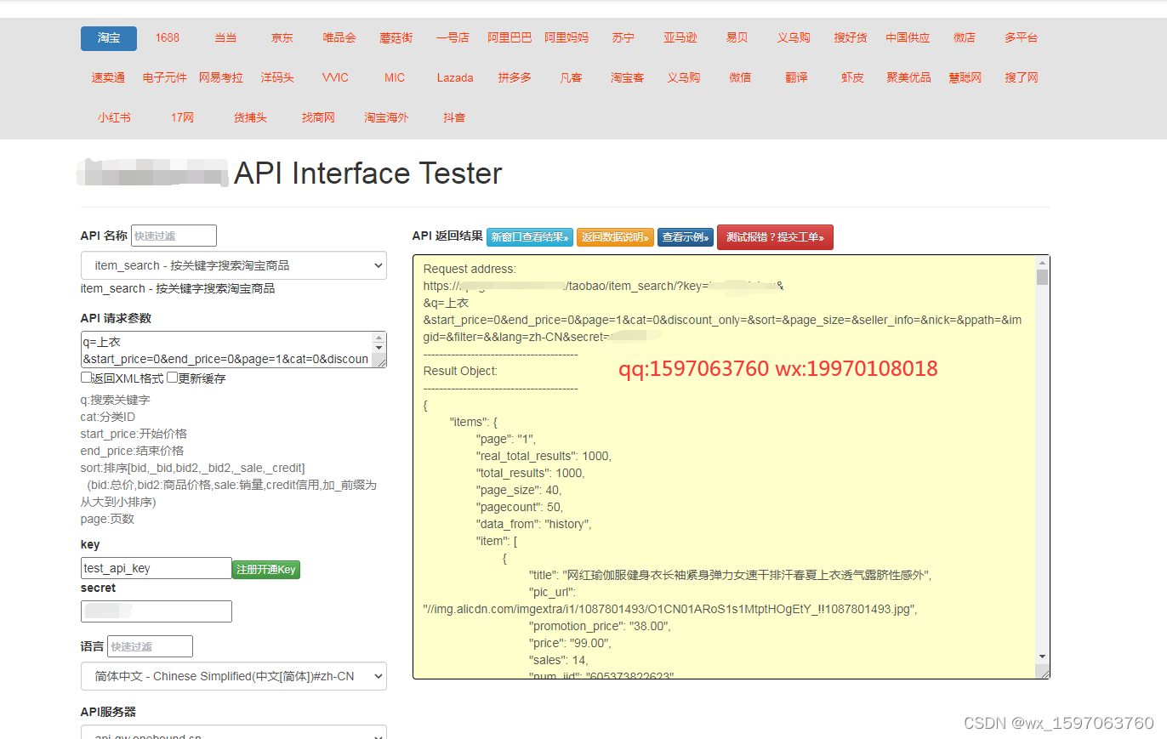
Task: Open the 拼多多 tab
Action: click(x=515, y=78)
